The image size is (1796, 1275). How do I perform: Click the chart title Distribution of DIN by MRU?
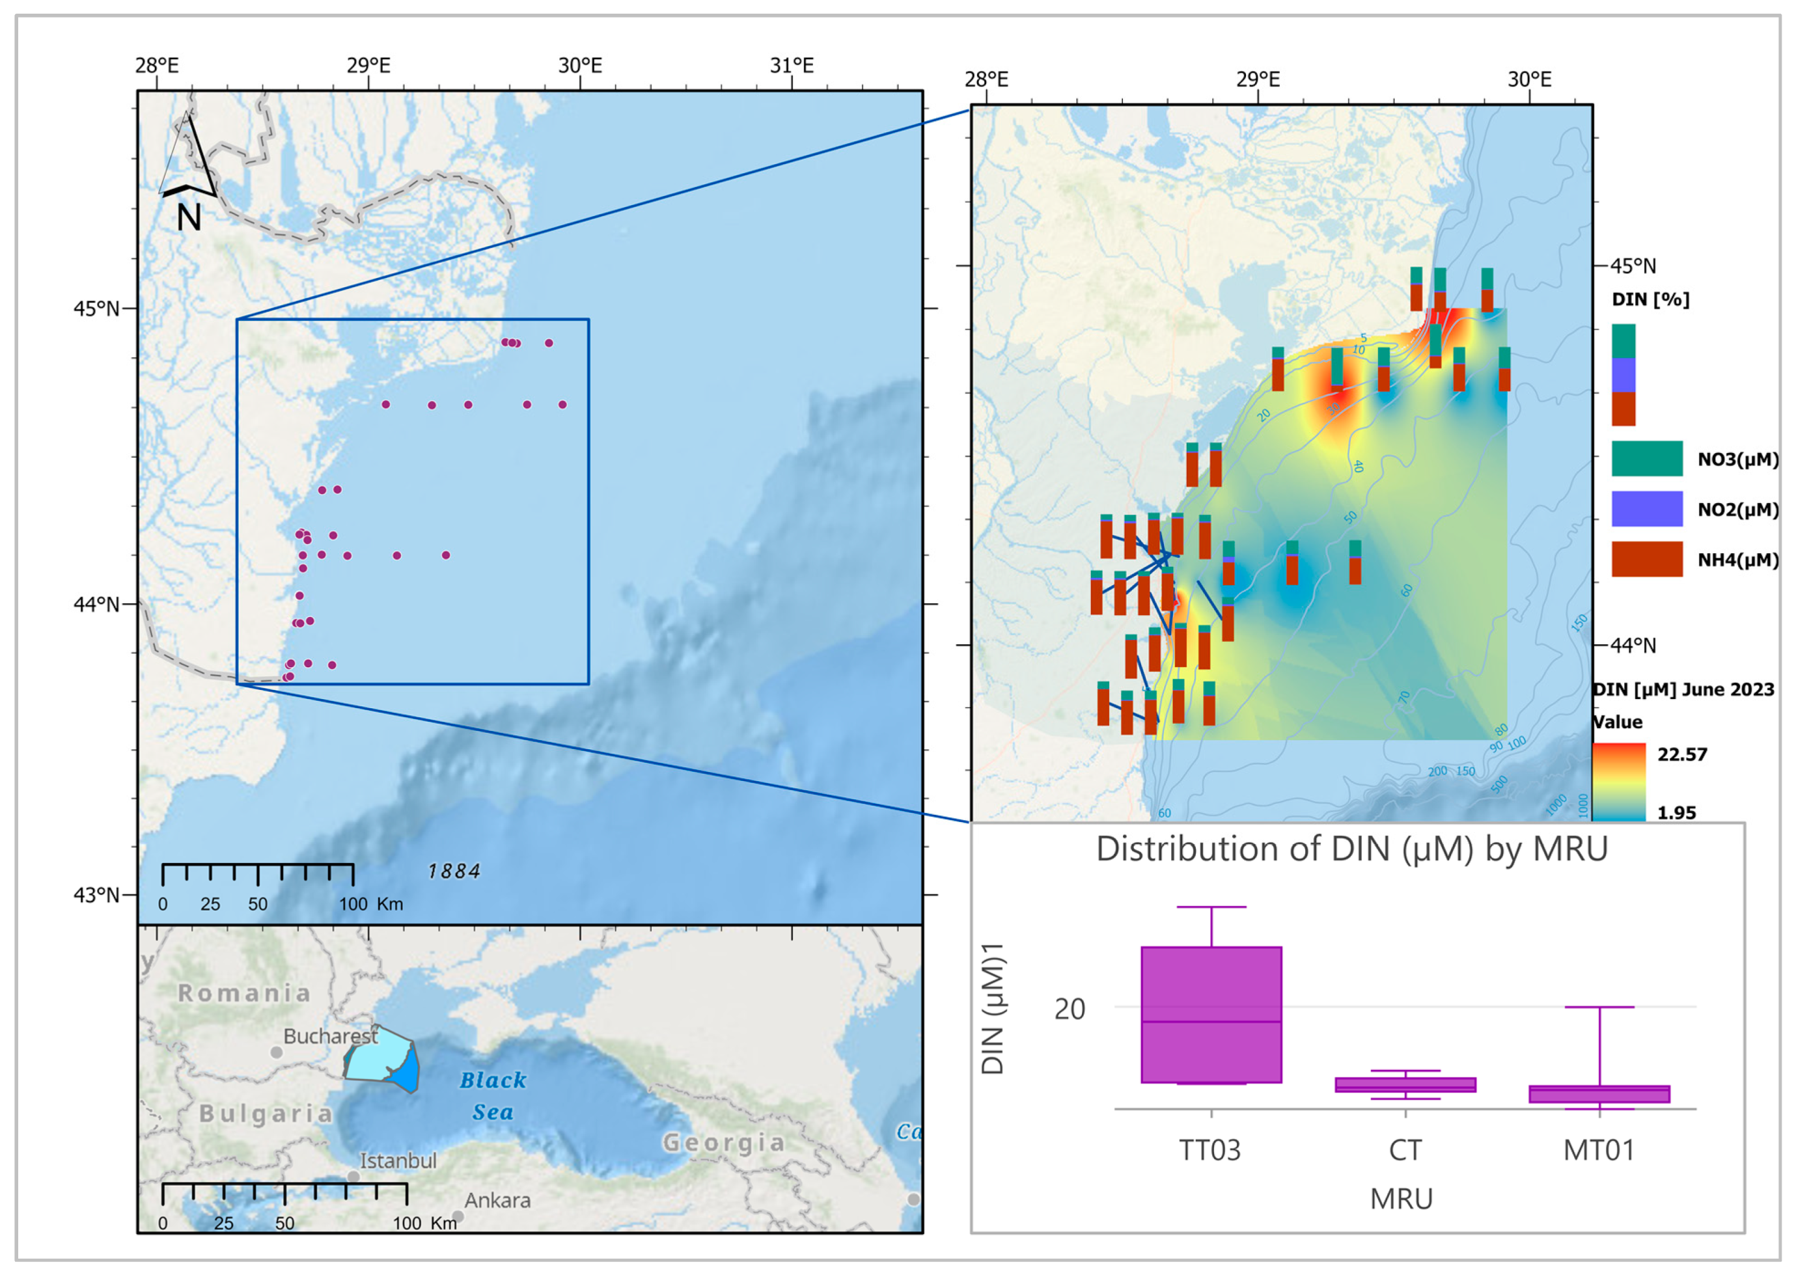click(1351, 849)
